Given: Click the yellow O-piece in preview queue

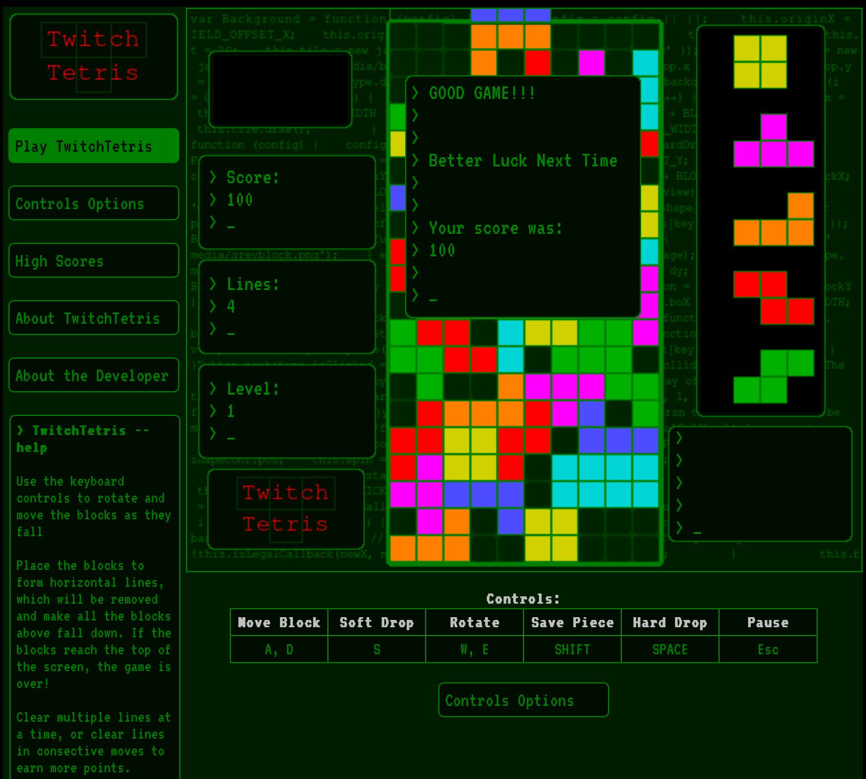Looking at the screenshot, I should coord(760,62).
